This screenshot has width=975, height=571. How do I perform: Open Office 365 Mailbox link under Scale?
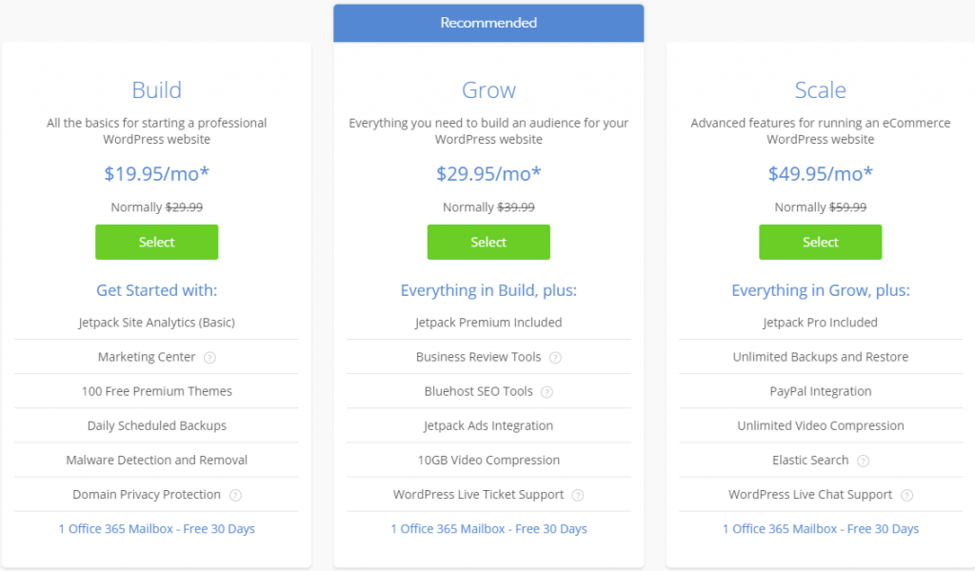pos(820,529)
